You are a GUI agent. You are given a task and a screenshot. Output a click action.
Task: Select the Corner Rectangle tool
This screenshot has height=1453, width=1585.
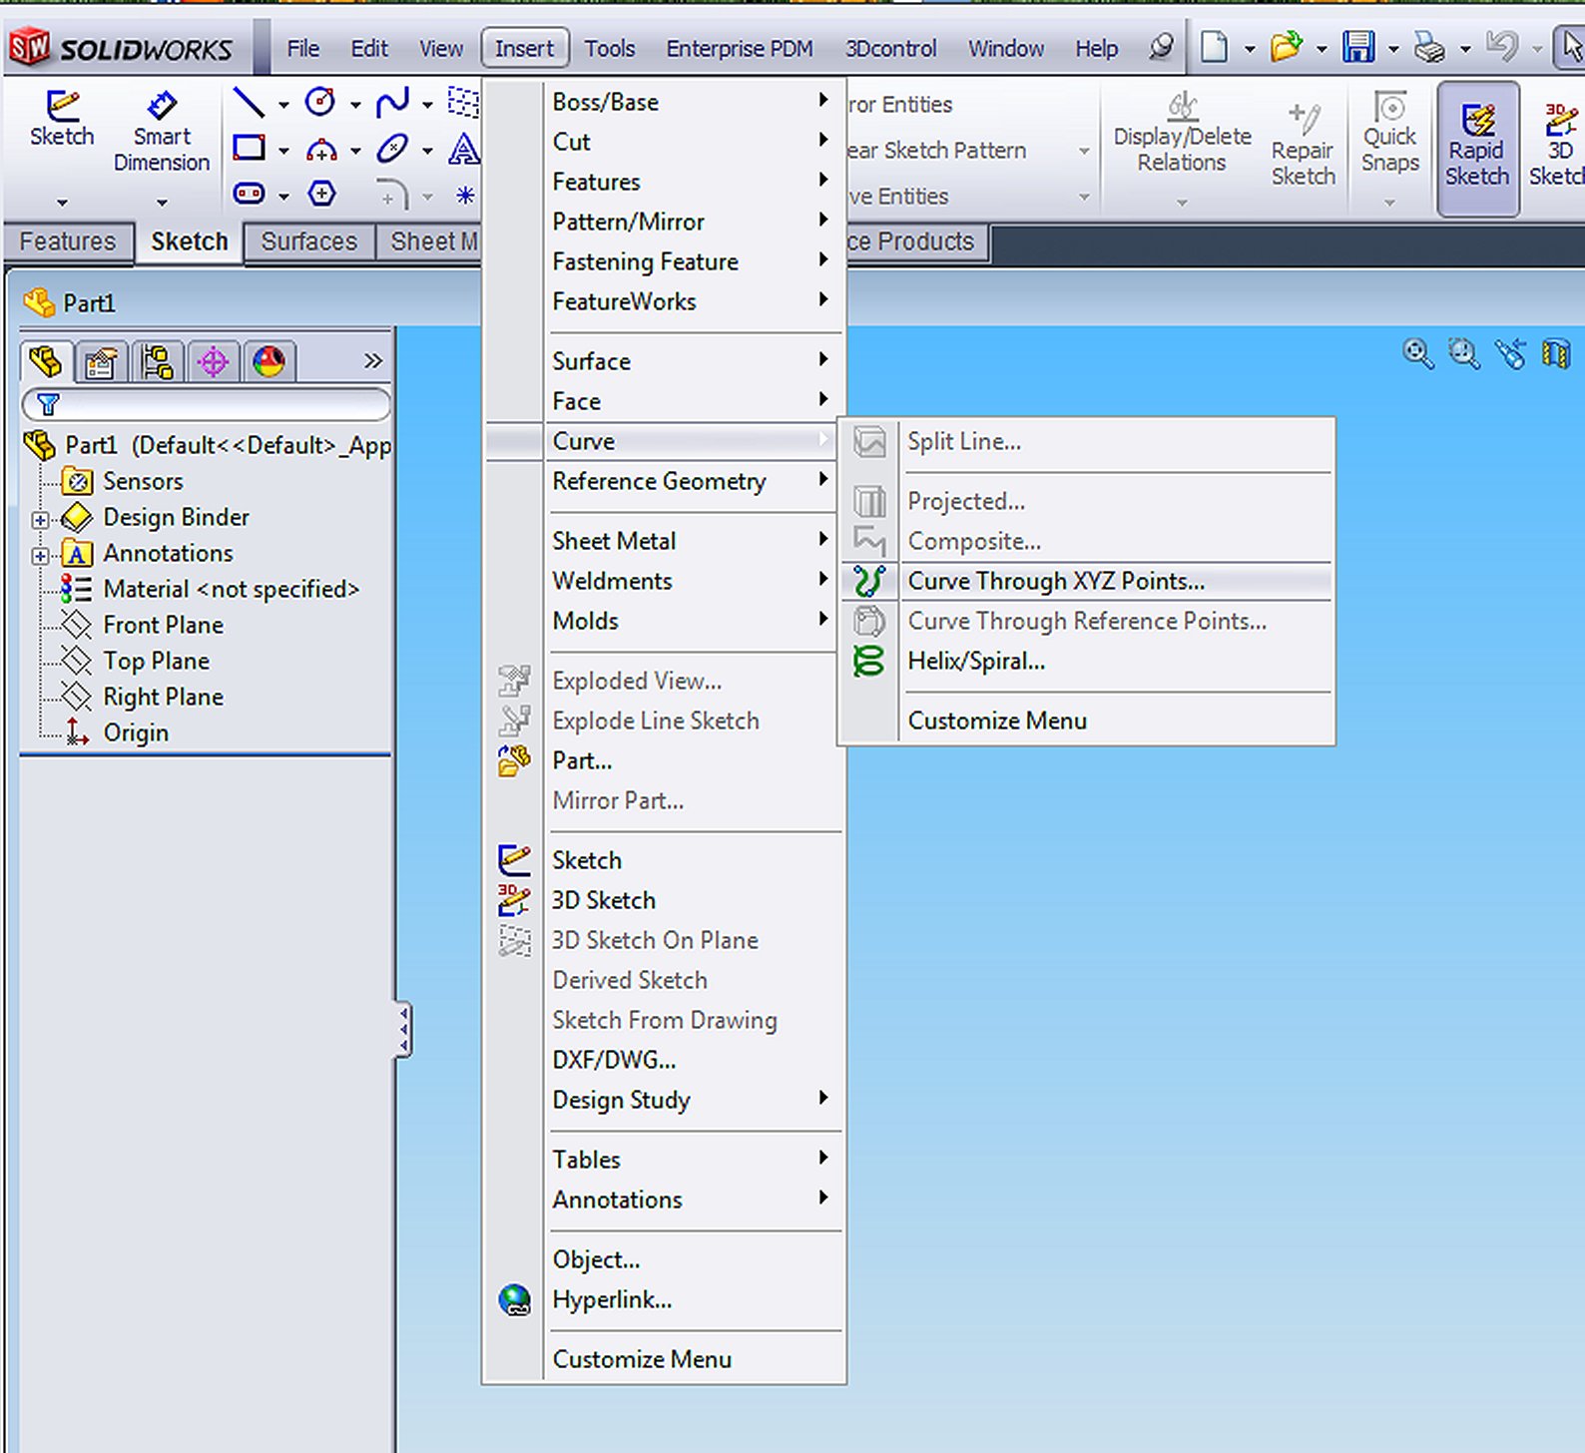point(249,149)
